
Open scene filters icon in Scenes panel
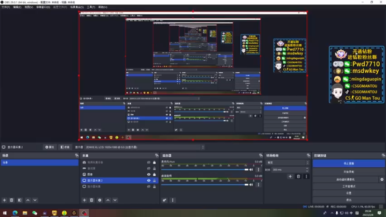(x=20, y=200)
